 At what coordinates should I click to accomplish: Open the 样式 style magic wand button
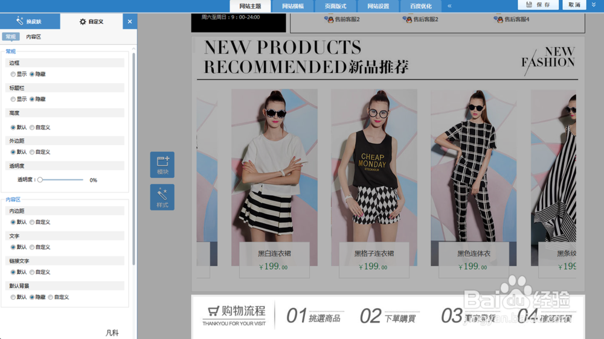[162, 197]
